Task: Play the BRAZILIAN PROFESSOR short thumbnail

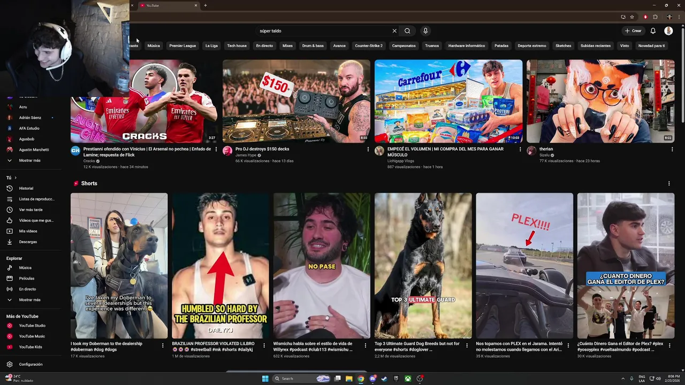Action: click(220, 266)
